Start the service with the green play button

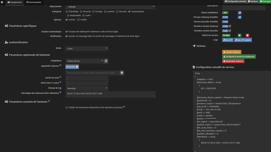pyautogui.click(x=240, y=35)
